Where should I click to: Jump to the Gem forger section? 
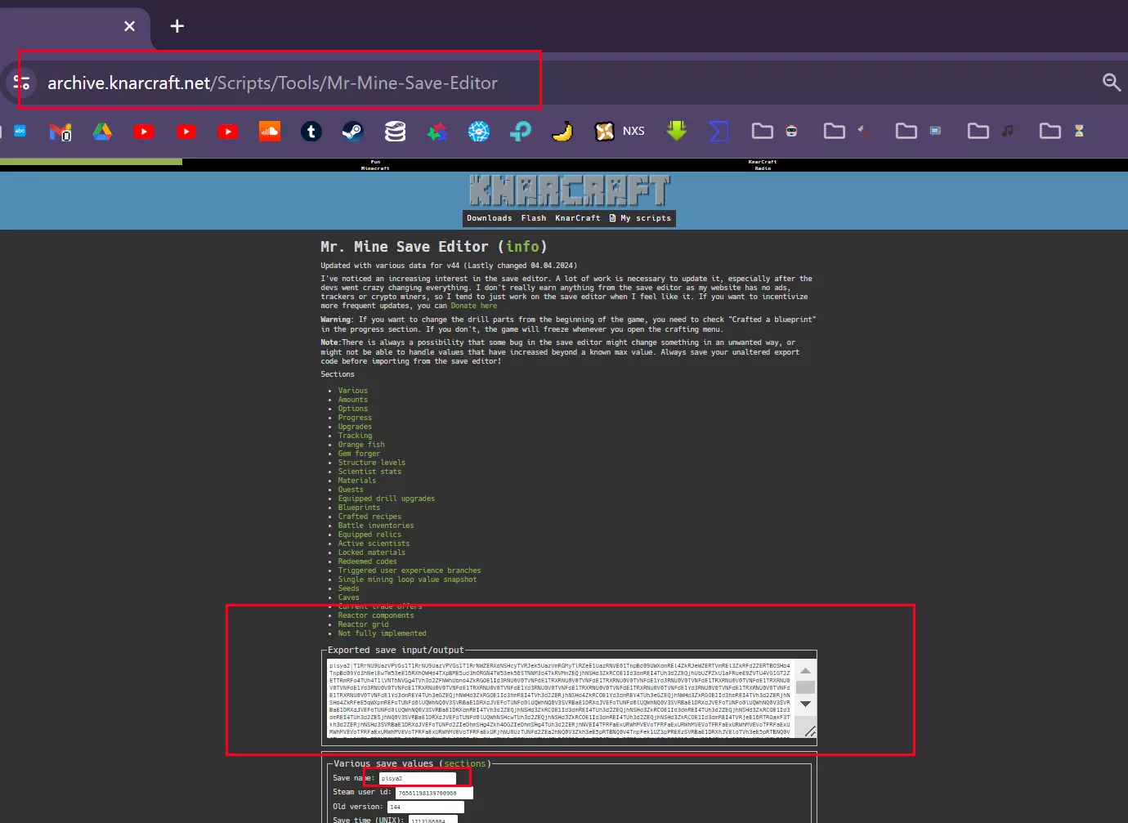point(360,454)
